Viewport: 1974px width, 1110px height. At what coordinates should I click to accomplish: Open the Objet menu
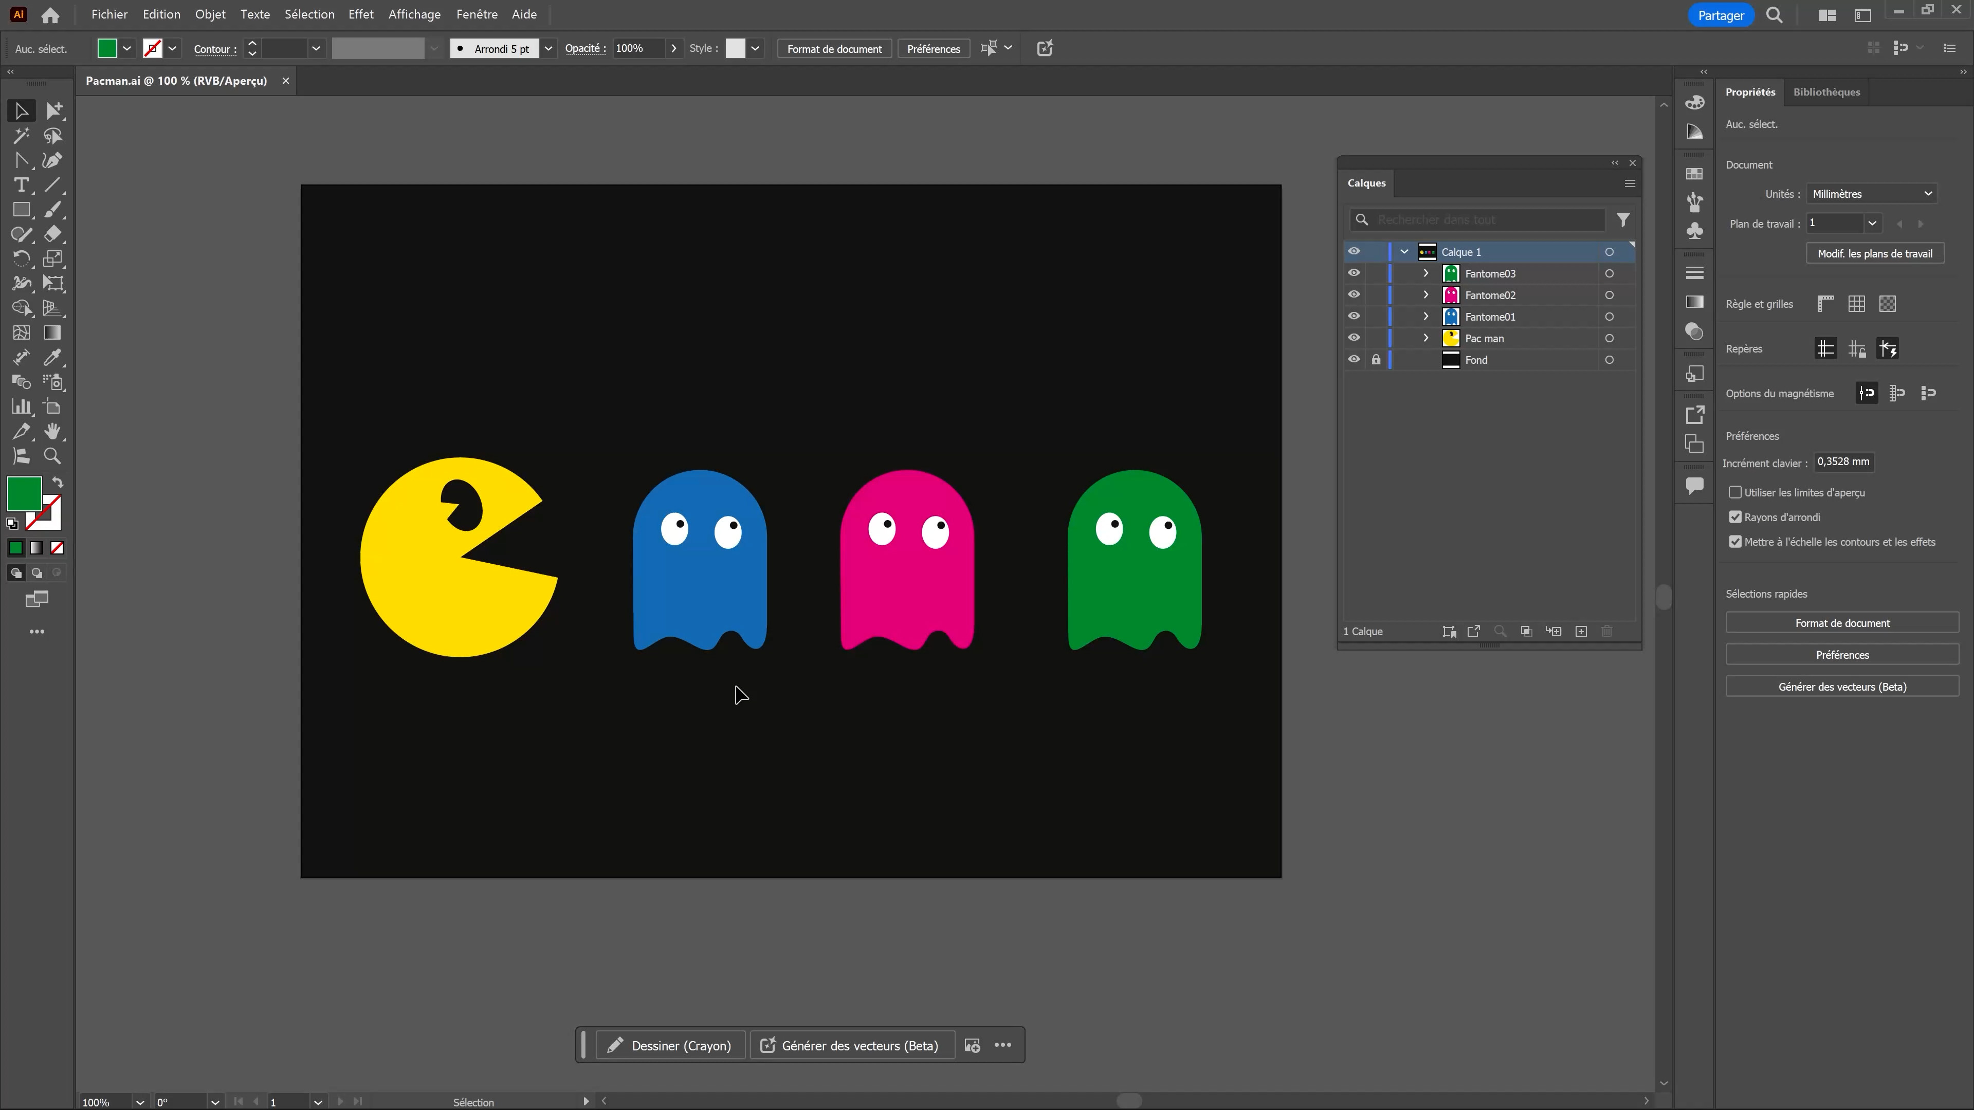(x=210, y=14)
